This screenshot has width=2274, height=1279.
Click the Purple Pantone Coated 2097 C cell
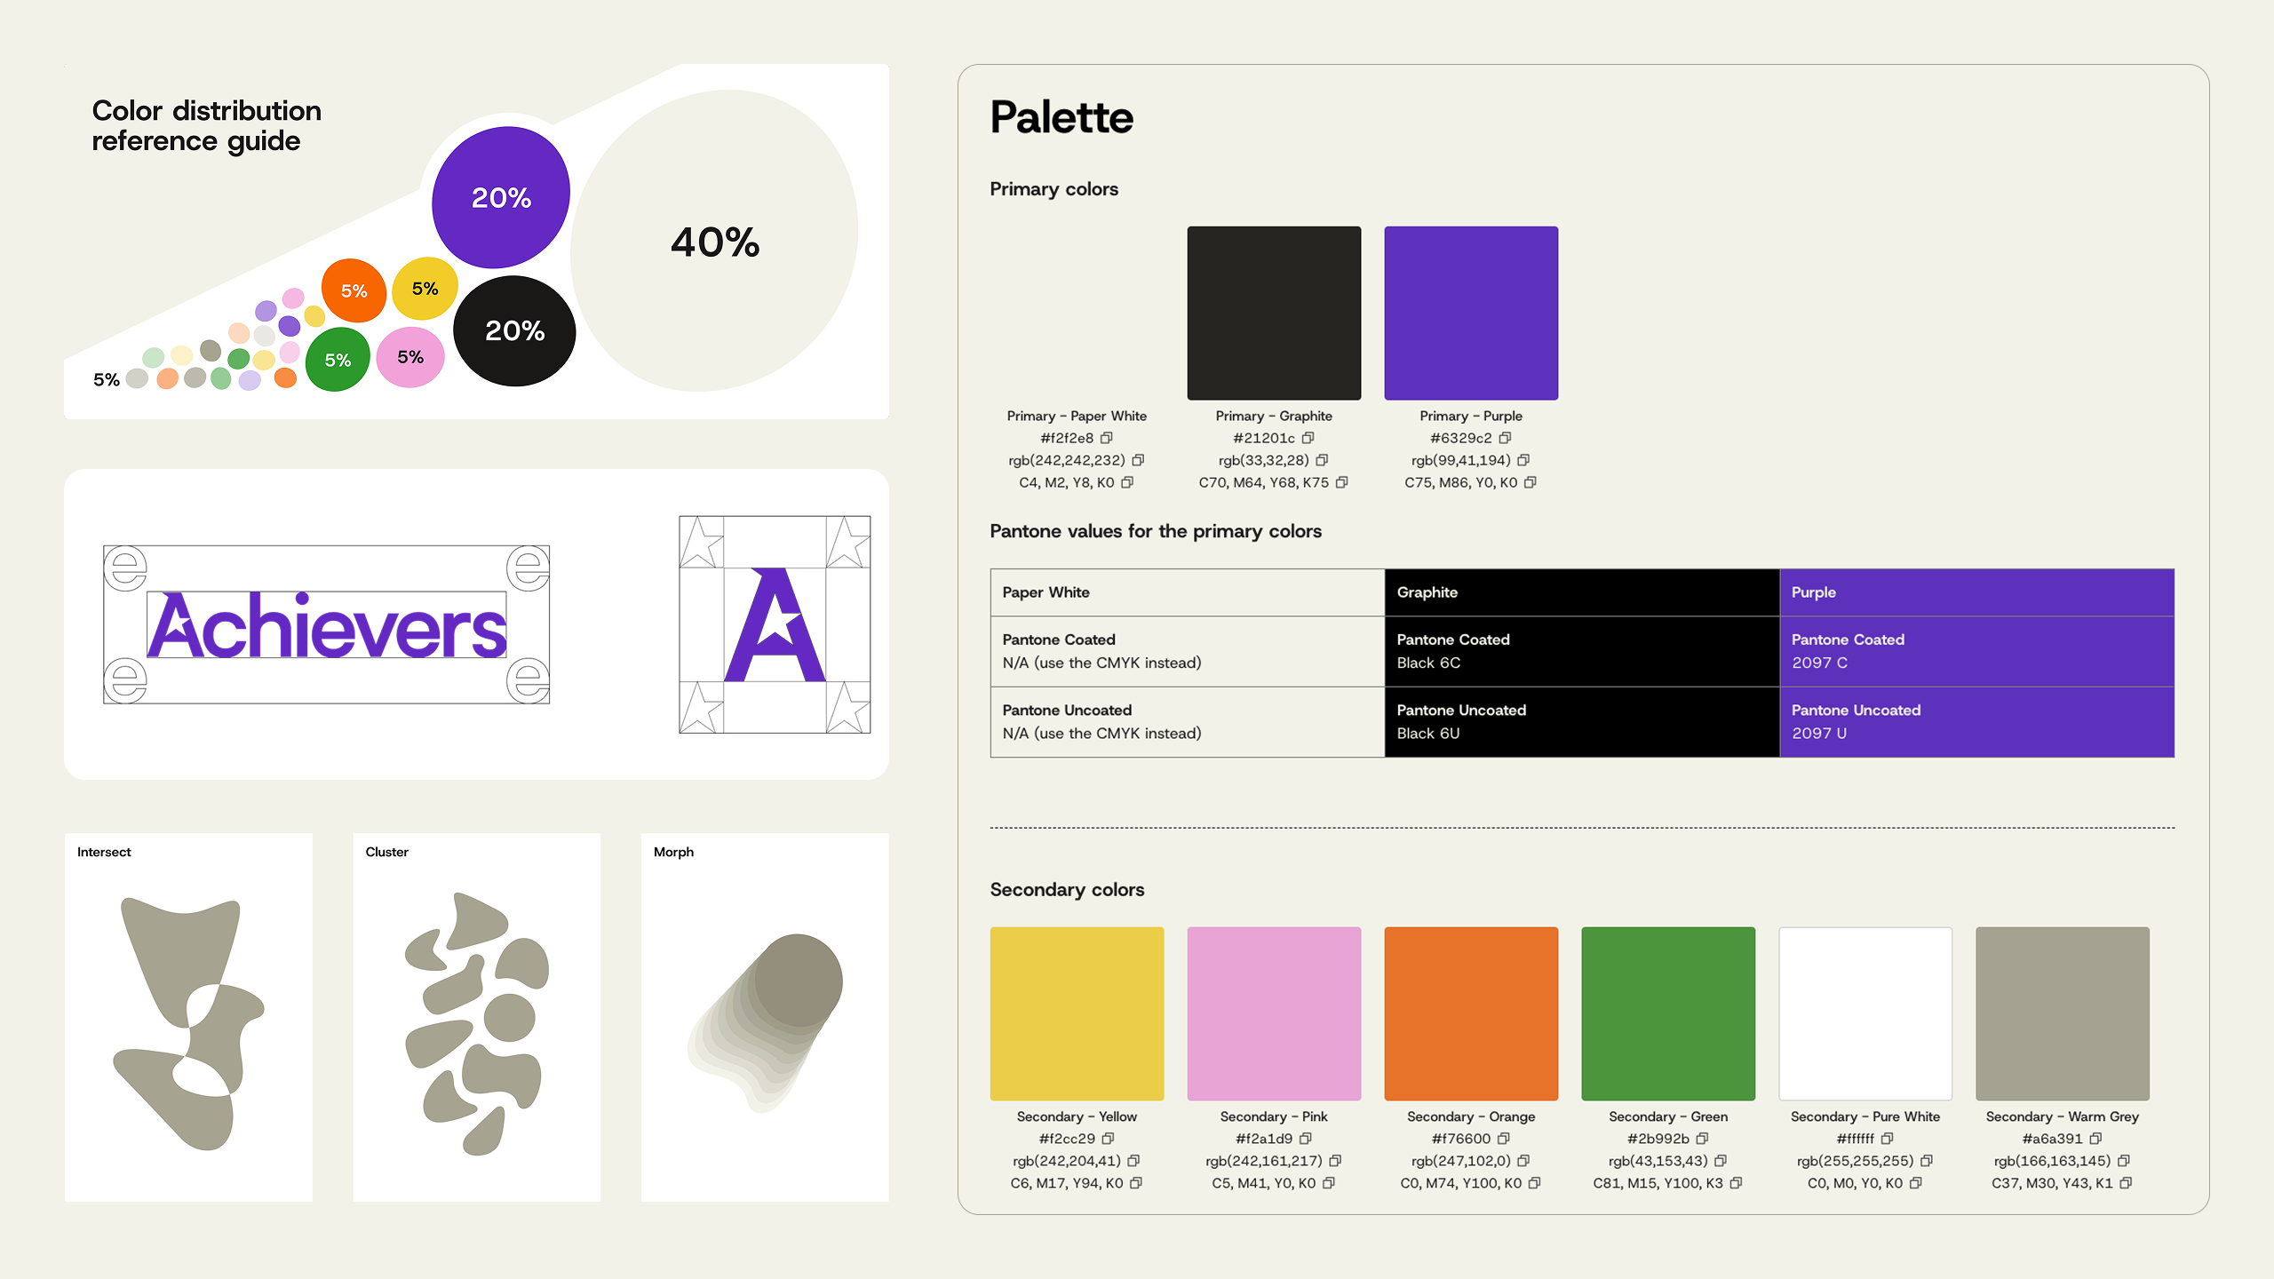(x=1976, y=651)
